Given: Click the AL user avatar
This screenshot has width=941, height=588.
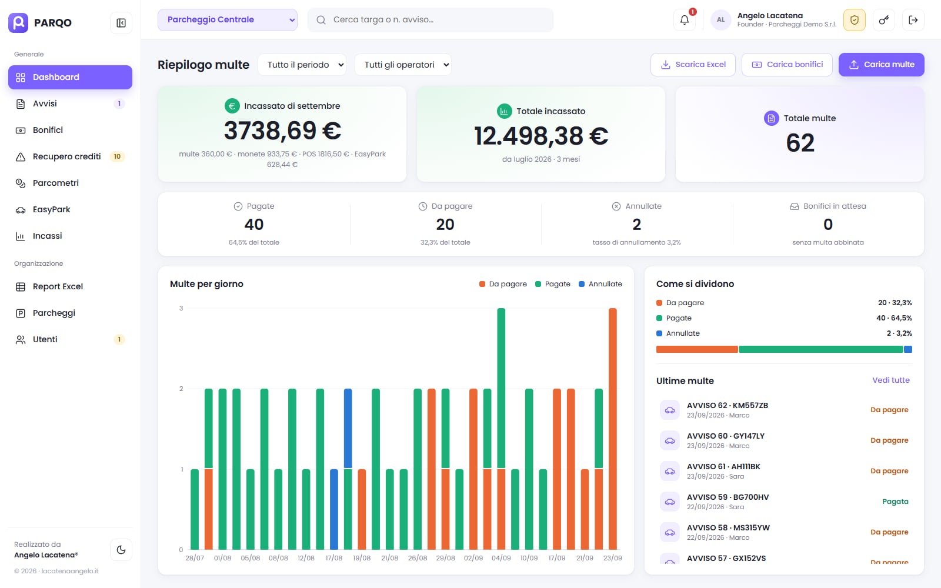Looking at the screenshot, I should click(x=720, y=20).
